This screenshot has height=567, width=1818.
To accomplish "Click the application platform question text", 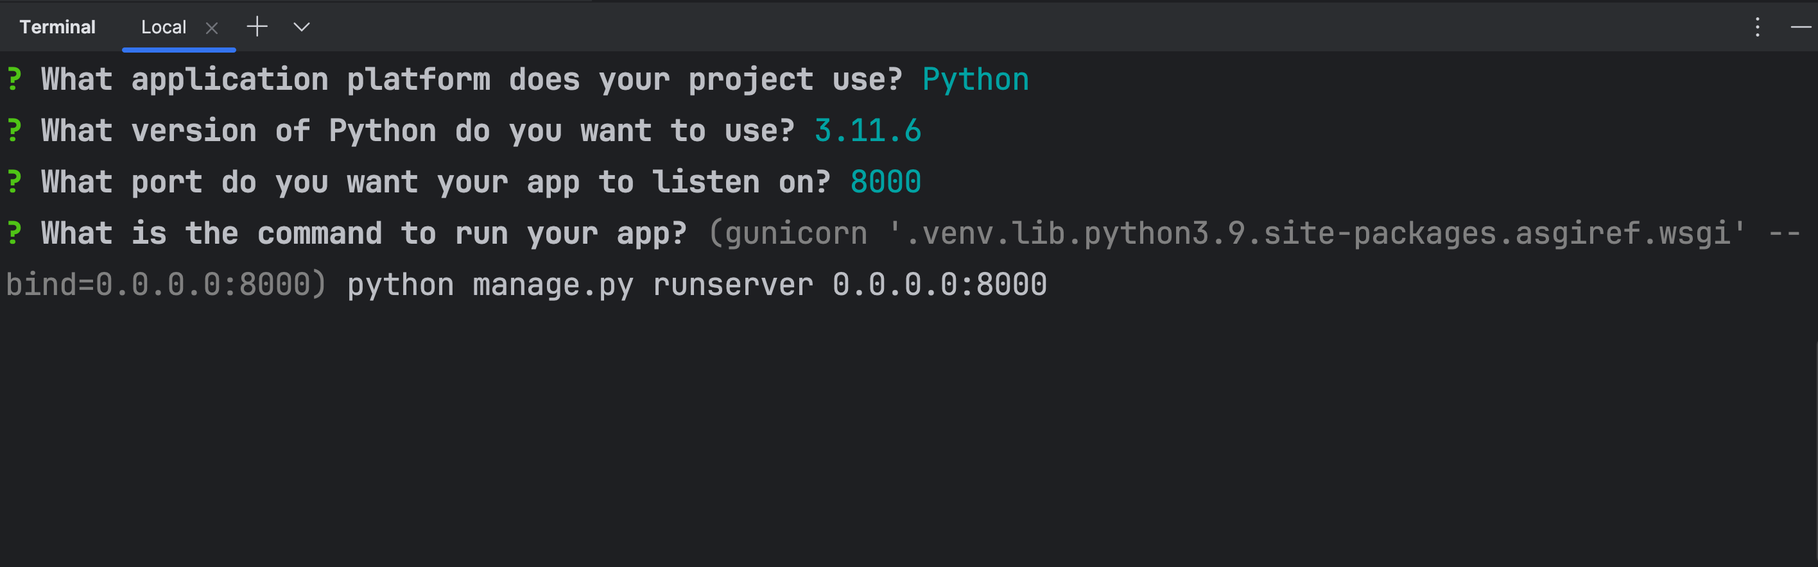I will pos(471,79).
